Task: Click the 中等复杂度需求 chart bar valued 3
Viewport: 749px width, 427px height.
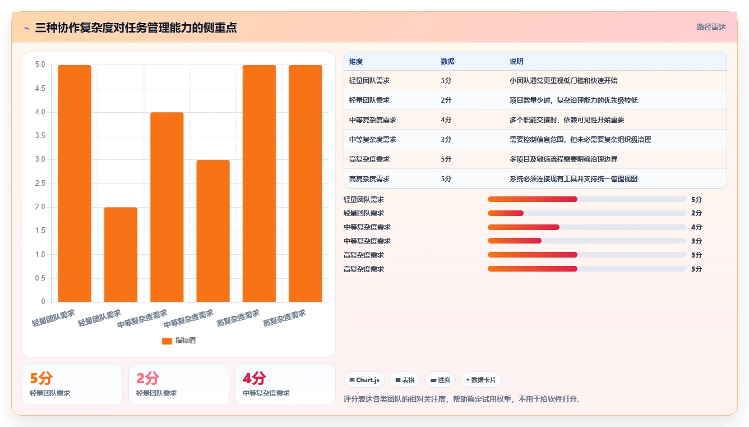Action: [x=213, y=231]
